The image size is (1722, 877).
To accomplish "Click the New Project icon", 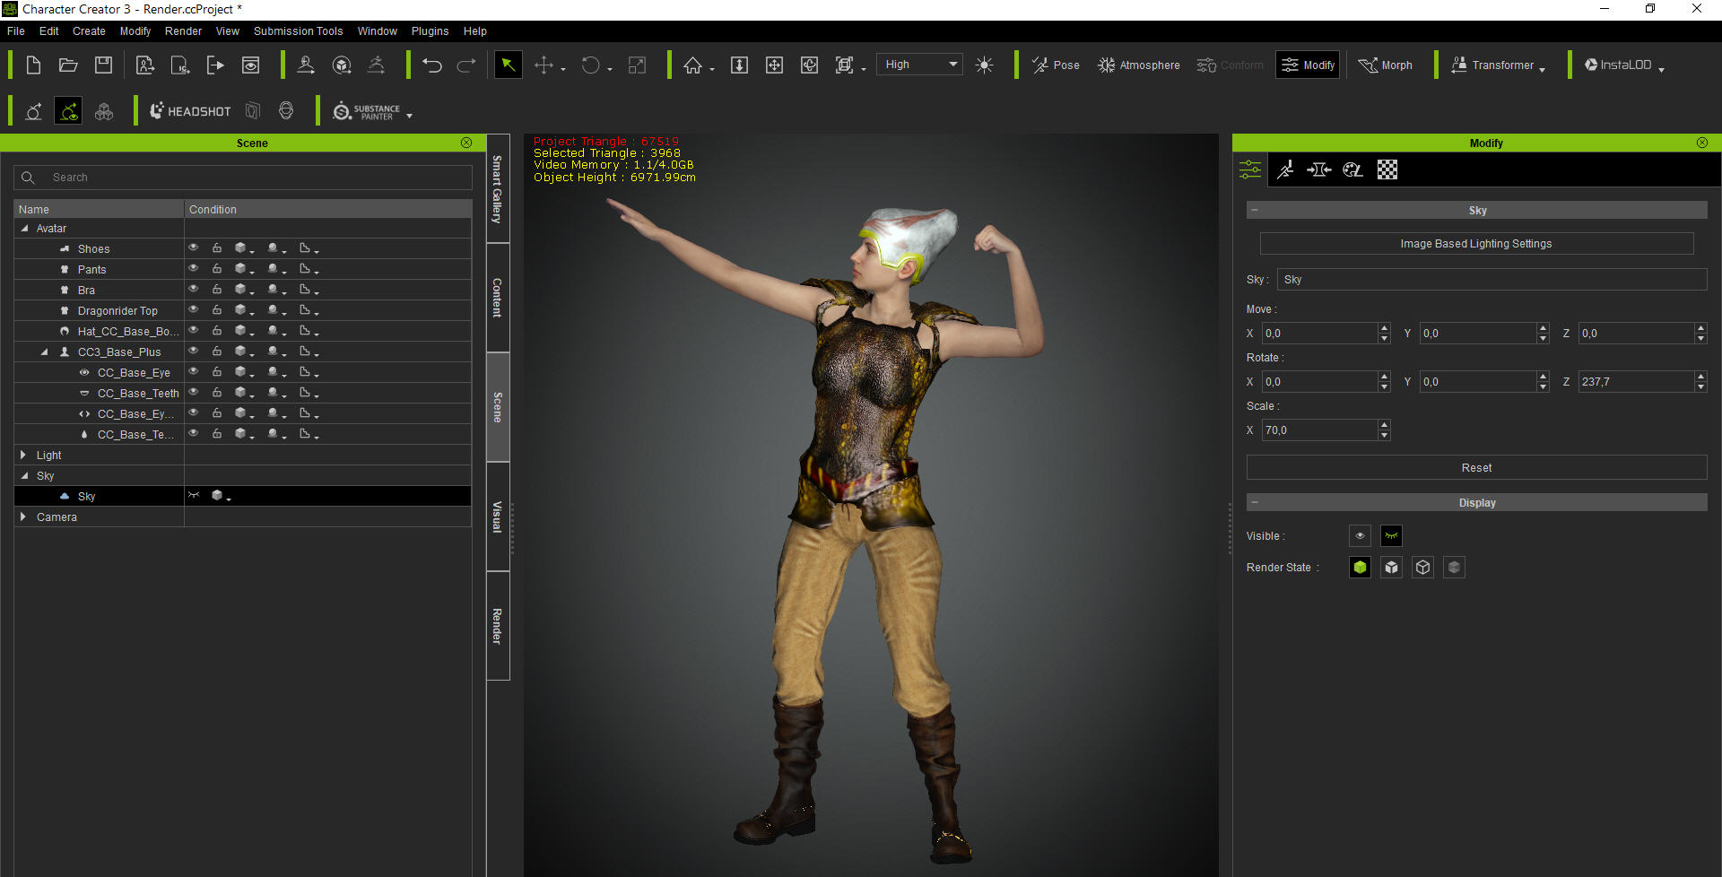I will click(x=33, y=65).
